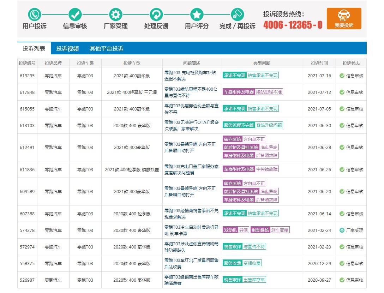Image resolution: width=384 pixels, height=293 pixels.
Task: Click the 投诉时间 column header
Action: click(x=319, y=63)
